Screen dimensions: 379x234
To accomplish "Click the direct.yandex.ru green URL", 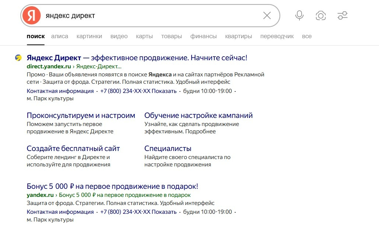I will [49, 66].
